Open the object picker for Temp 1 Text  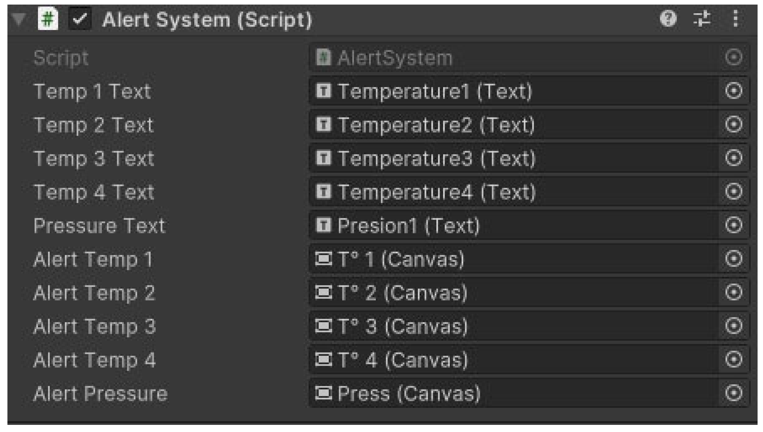(x=734, y=91)
